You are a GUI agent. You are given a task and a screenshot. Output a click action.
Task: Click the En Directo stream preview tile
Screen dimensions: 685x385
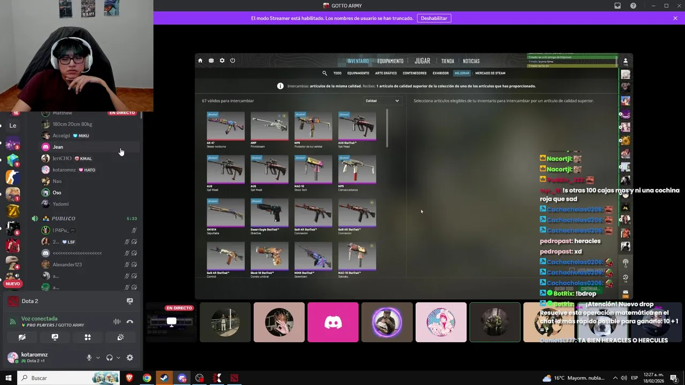(172, 322)
